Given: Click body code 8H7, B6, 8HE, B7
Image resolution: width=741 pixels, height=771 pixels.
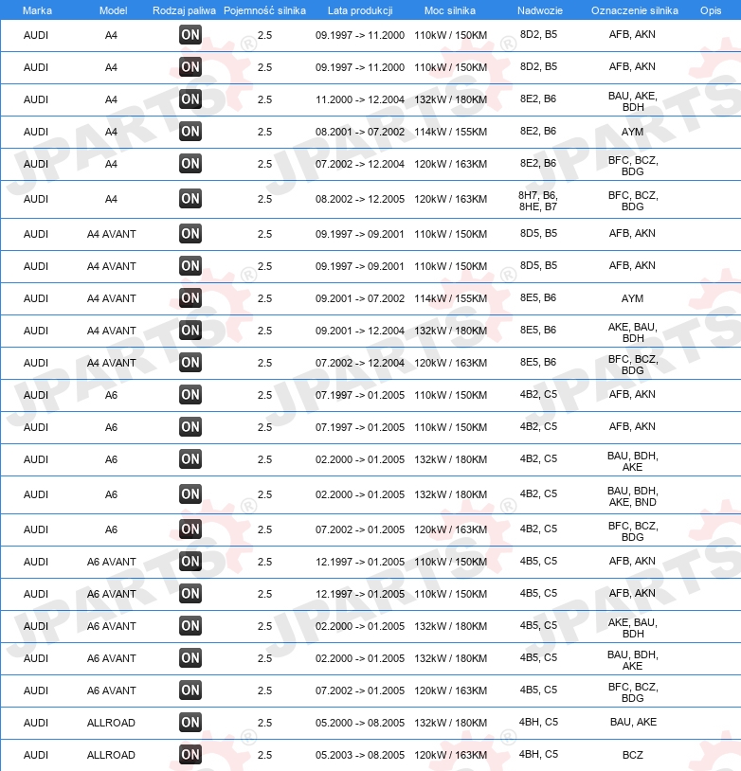Looking at the screenshot, I should pyautogui.click(x=538, y=201).
